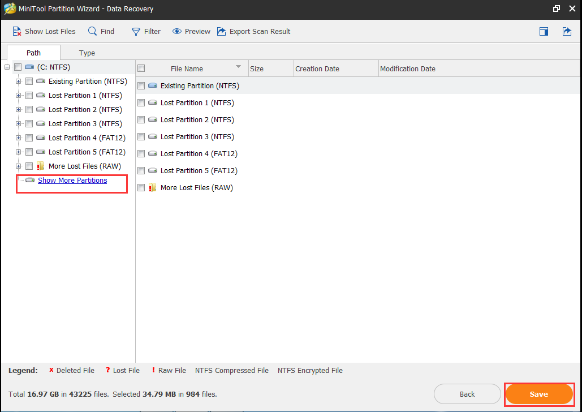Click Lost Partition 4 icon in file list

pyautogui.click(x=153, y=153)
